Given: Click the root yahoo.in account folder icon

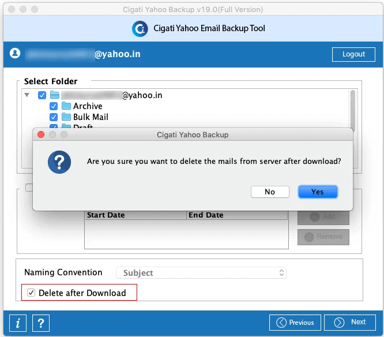Looking at the screenshot, I should (x=55, y=95).
